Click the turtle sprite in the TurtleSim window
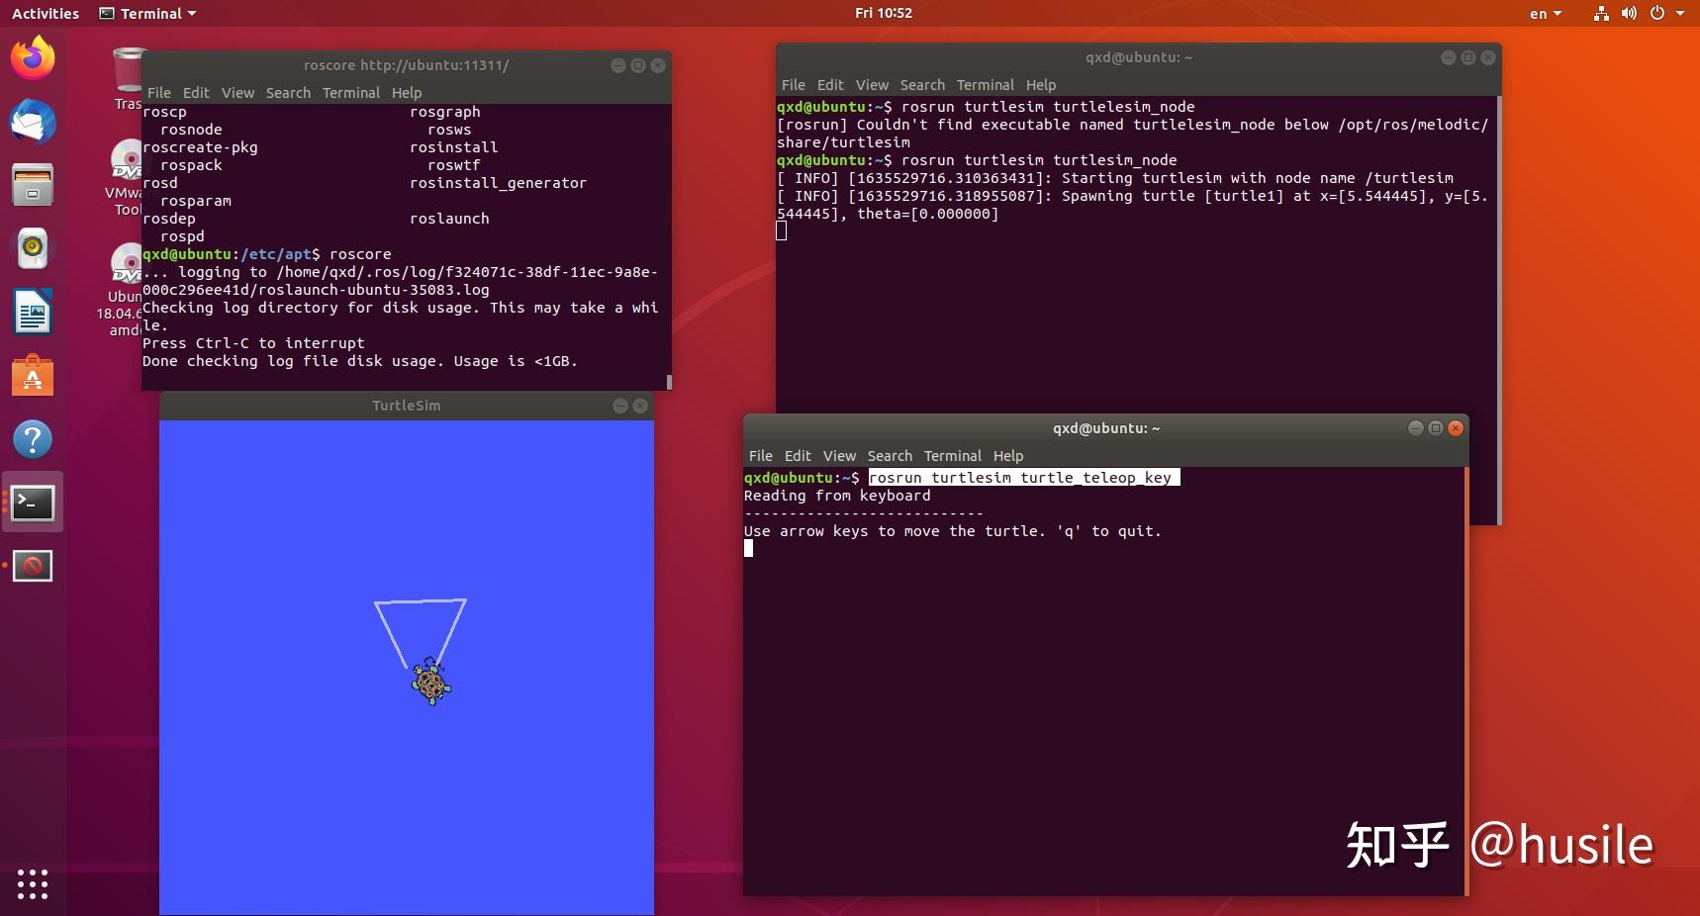This screenshot has height=916, width=1700. click(430, 685)
